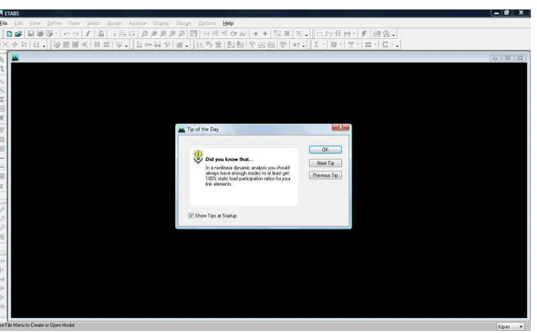The image size is (537, 333).
Task: Click the Move Down arrow toolbar icon
Action: point(264,34)
